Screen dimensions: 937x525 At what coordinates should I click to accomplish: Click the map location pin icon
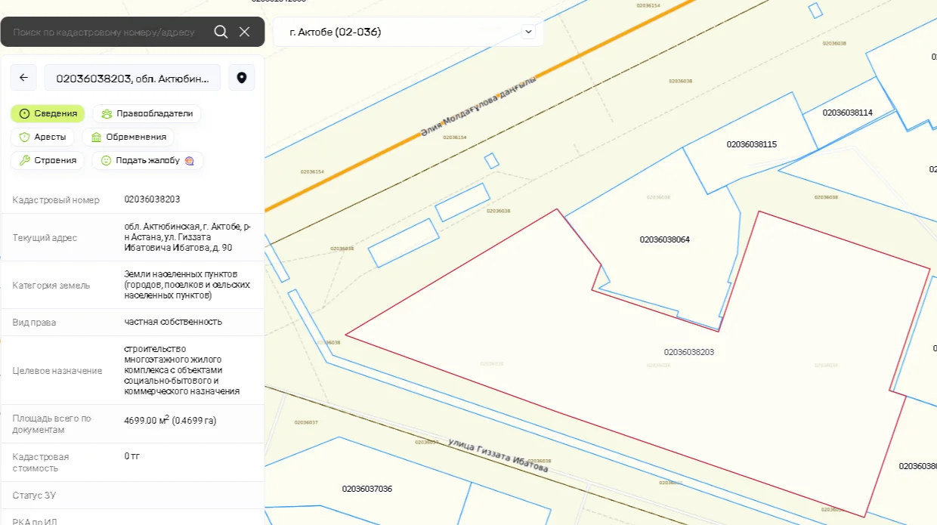click(242, 77)
